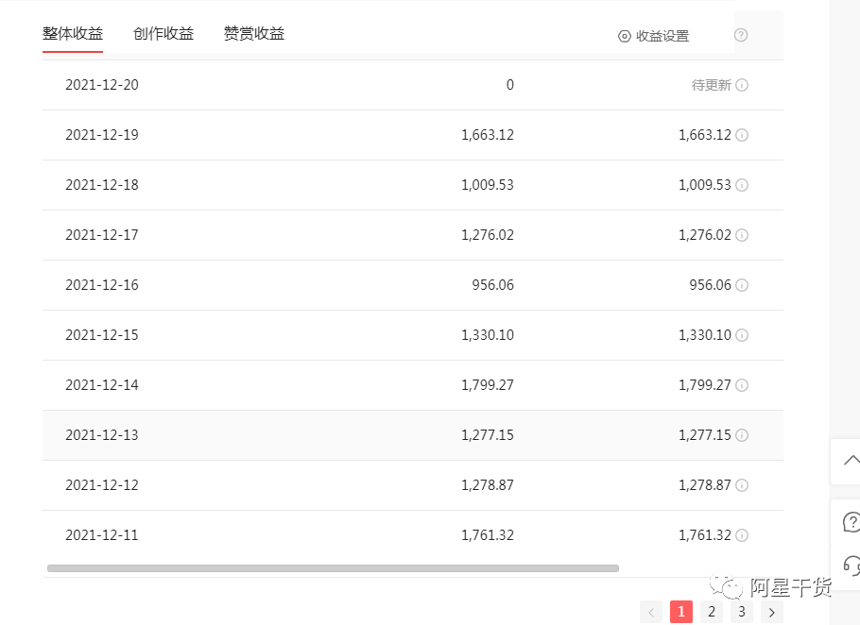Go to page 3 of results
Screen dimensions: 860x625
[x=742, y=612]
